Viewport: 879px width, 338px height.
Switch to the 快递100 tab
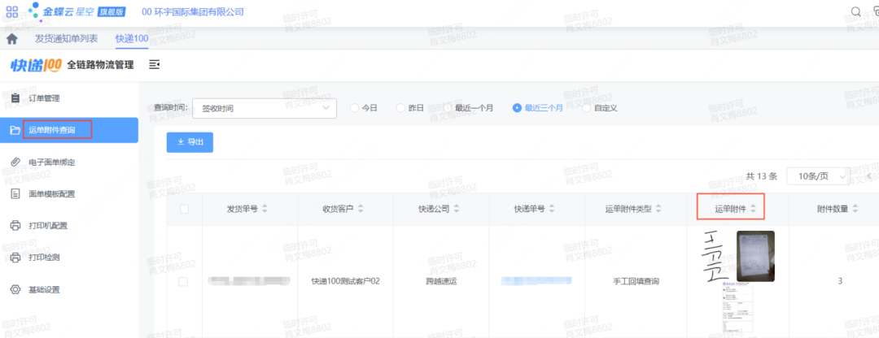click(x=132, y=39)
